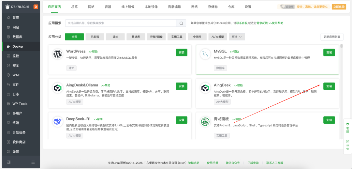Click the DeepSeek-R1 whale logo

(58, 122)
